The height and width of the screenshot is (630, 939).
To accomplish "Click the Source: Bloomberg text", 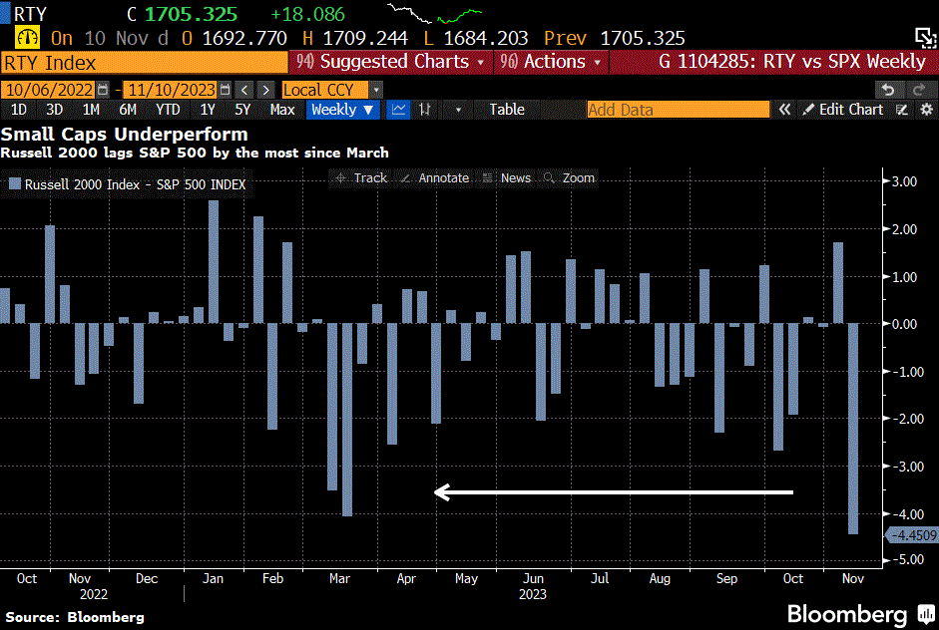I will click(x=75, y=617).
